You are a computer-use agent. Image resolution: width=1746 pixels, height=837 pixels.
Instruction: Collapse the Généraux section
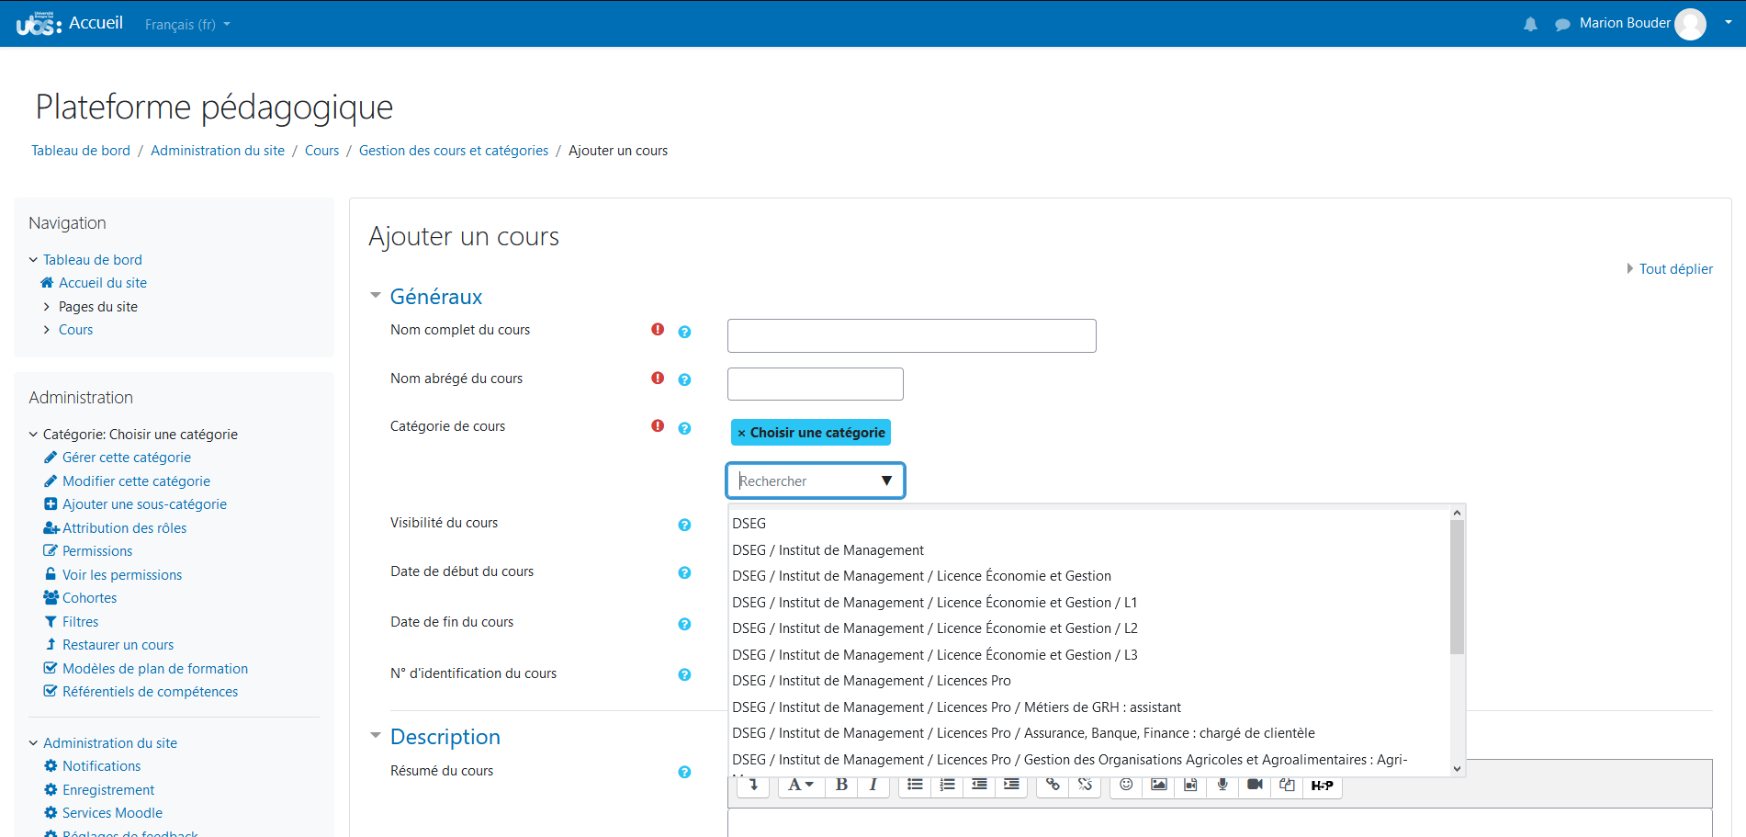click(x=375, y=296)
